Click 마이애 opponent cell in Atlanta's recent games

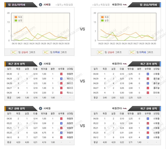pos(156,93)
